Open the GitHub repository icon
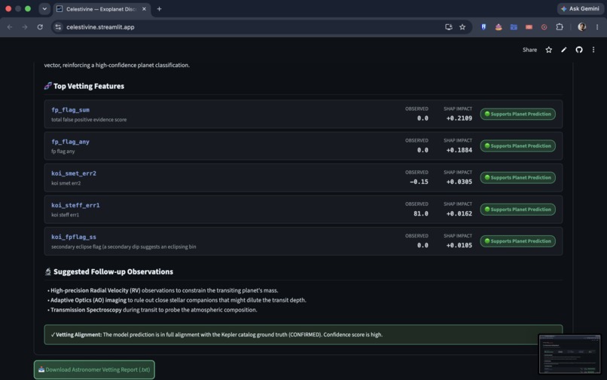Image resolution: width=607 pixels, height=380 pixels. [x=578, y=50]
